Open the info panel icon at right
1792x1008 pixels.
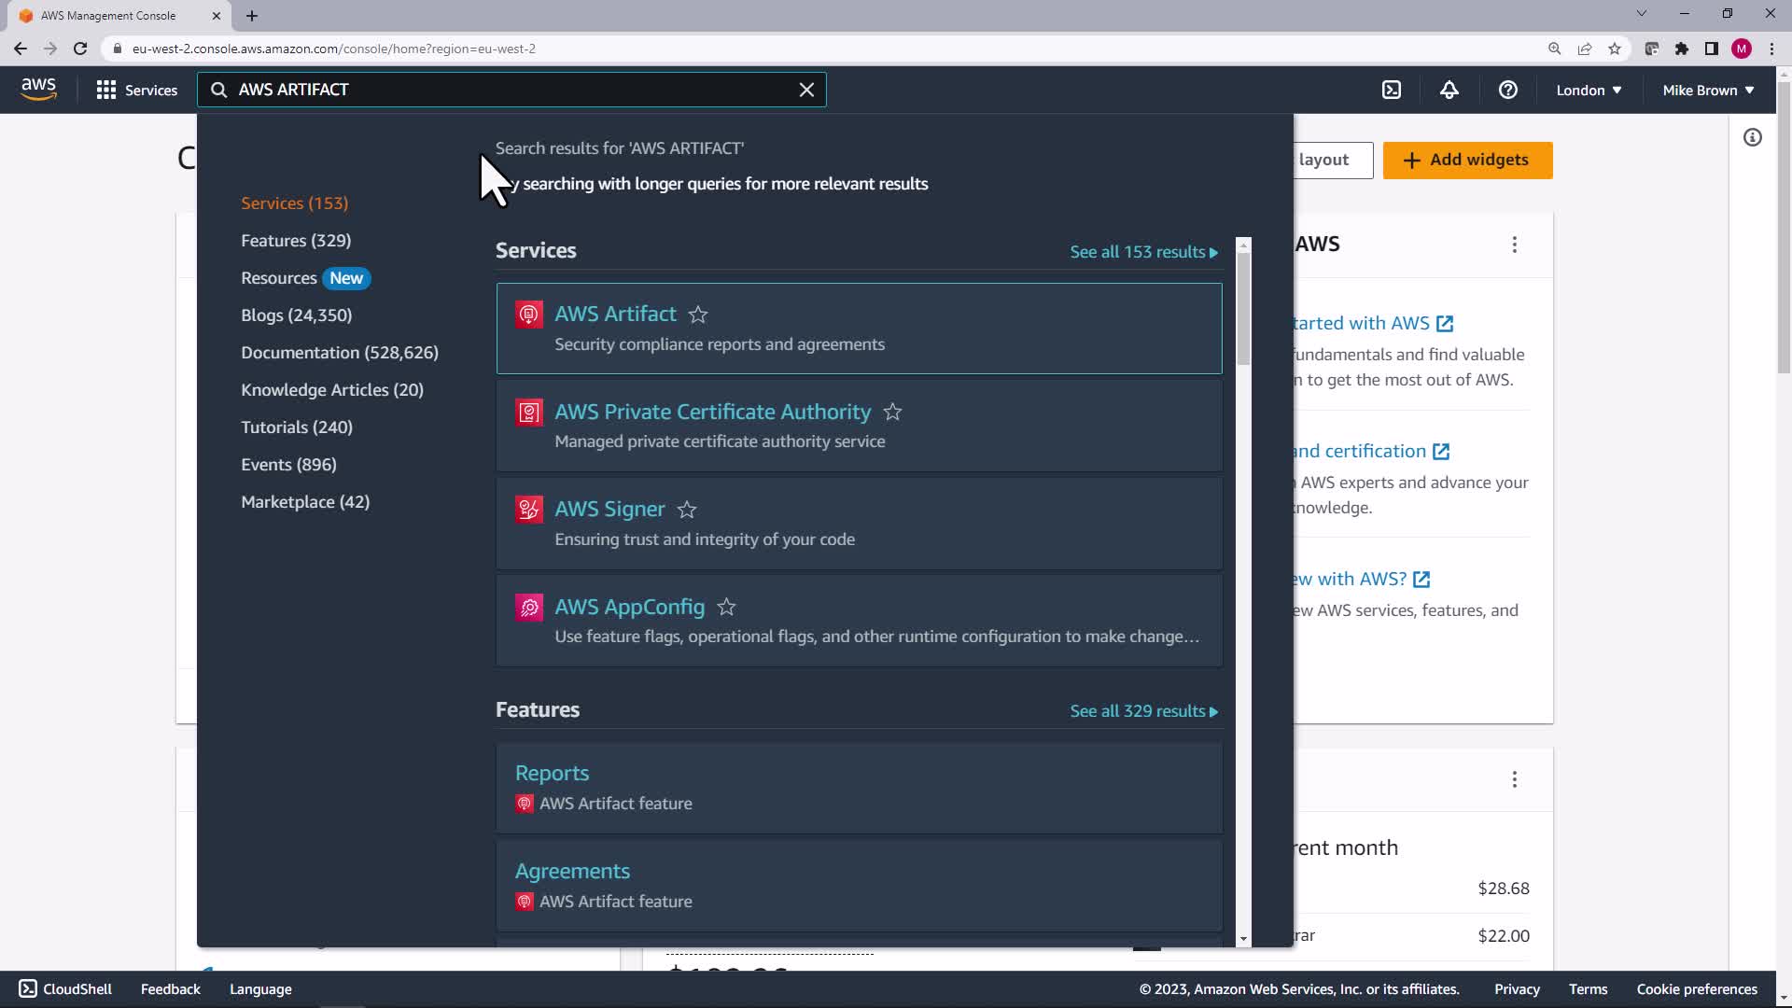click(x=1752, y=138)
